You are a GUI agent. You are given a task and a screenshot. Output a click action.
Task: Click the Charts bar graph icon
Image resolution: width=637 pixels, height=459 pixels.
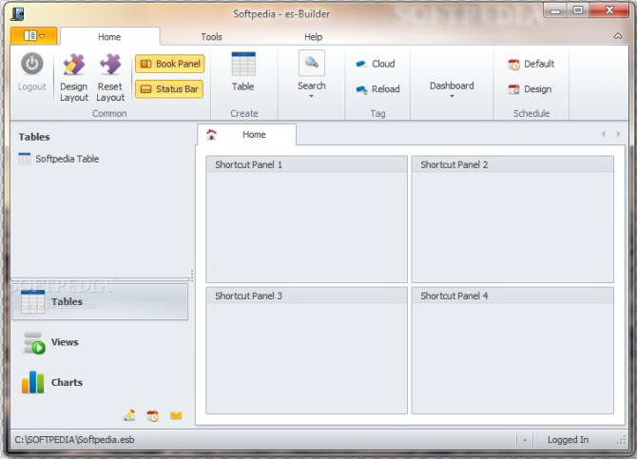click(33, 382)
